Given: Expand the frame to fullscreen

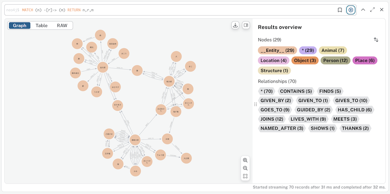Looking at the screenshot, I should (372, 10).
